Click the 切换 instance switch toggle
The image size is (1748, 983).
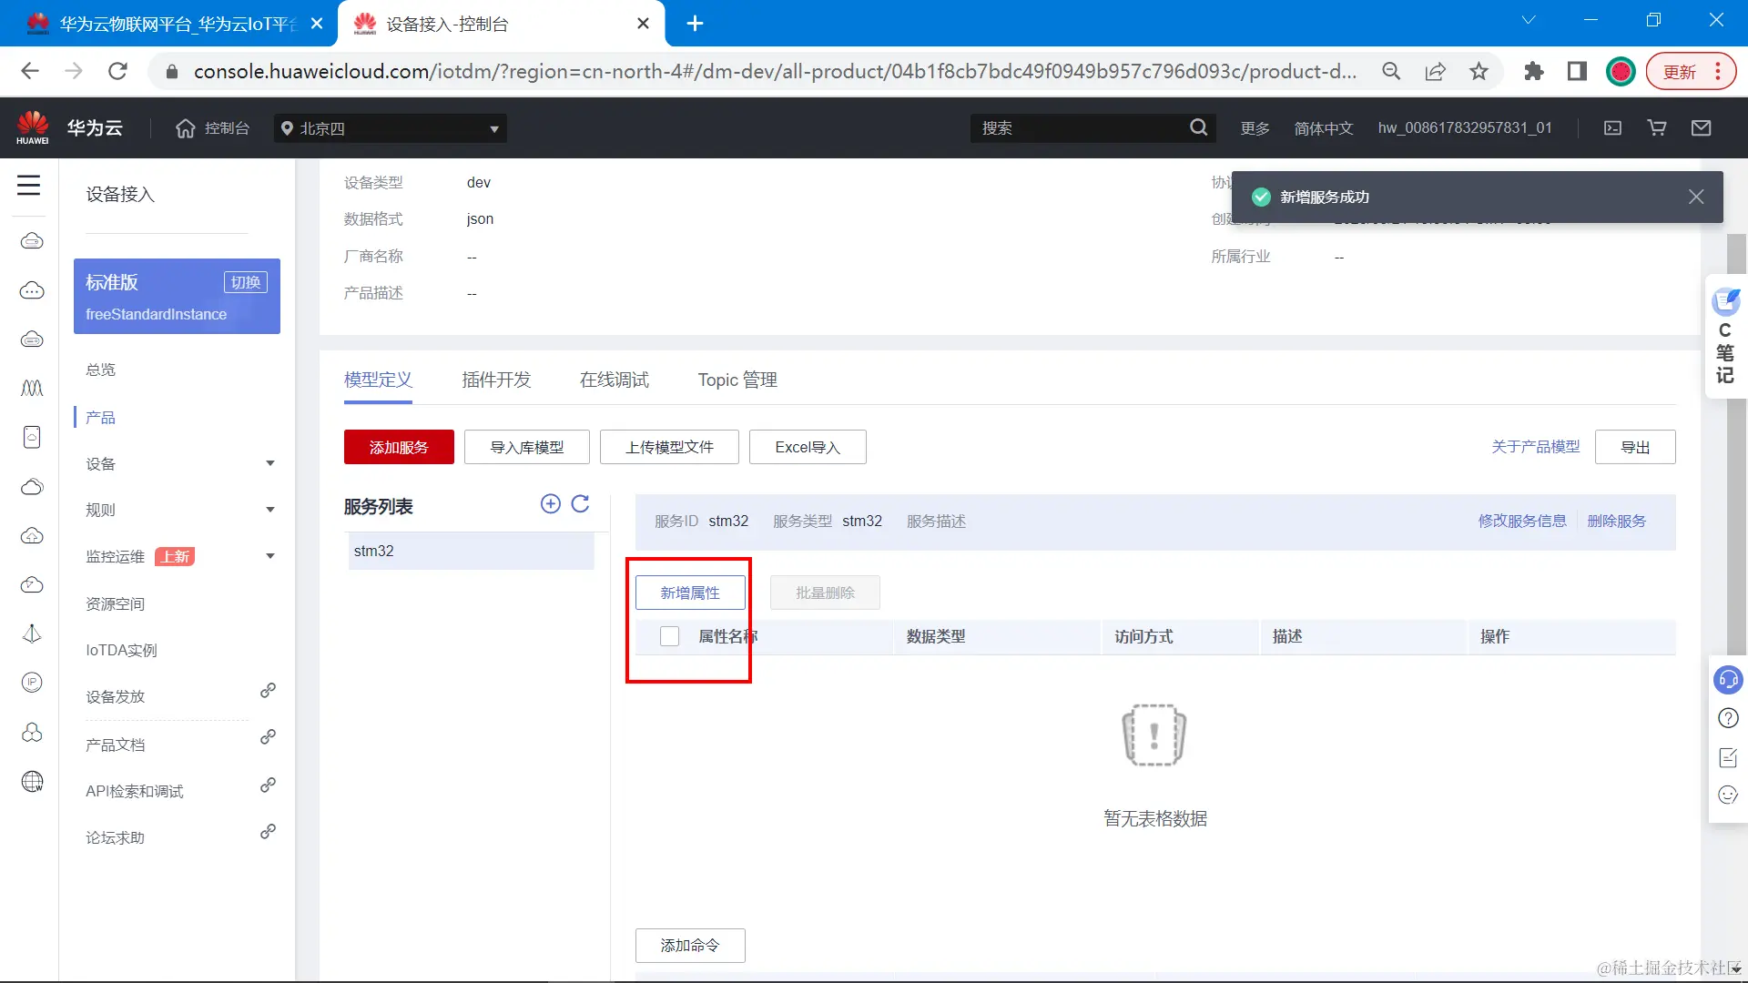[245, 282]
